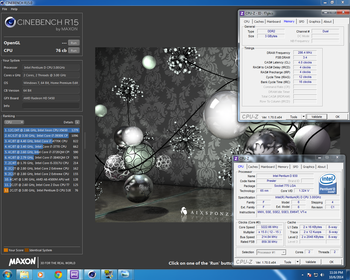The image size is (350, 280).
Task: Open Windows Start menu orb
Action: tap(7, 275)
